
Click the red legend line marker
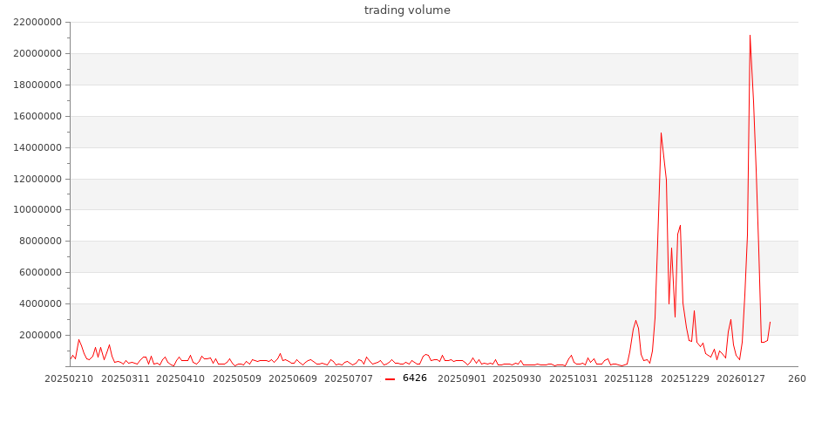(x=390, y=378)
